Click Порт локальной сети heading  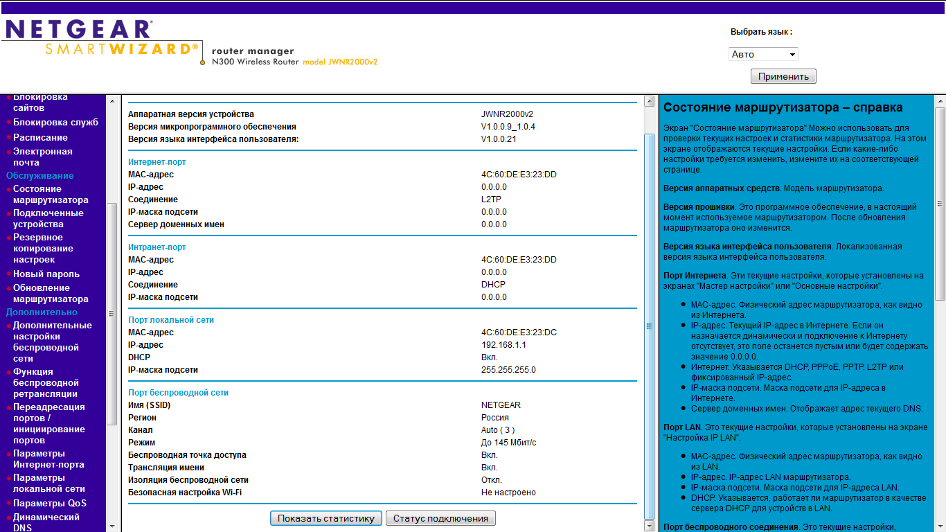(171, 320)
